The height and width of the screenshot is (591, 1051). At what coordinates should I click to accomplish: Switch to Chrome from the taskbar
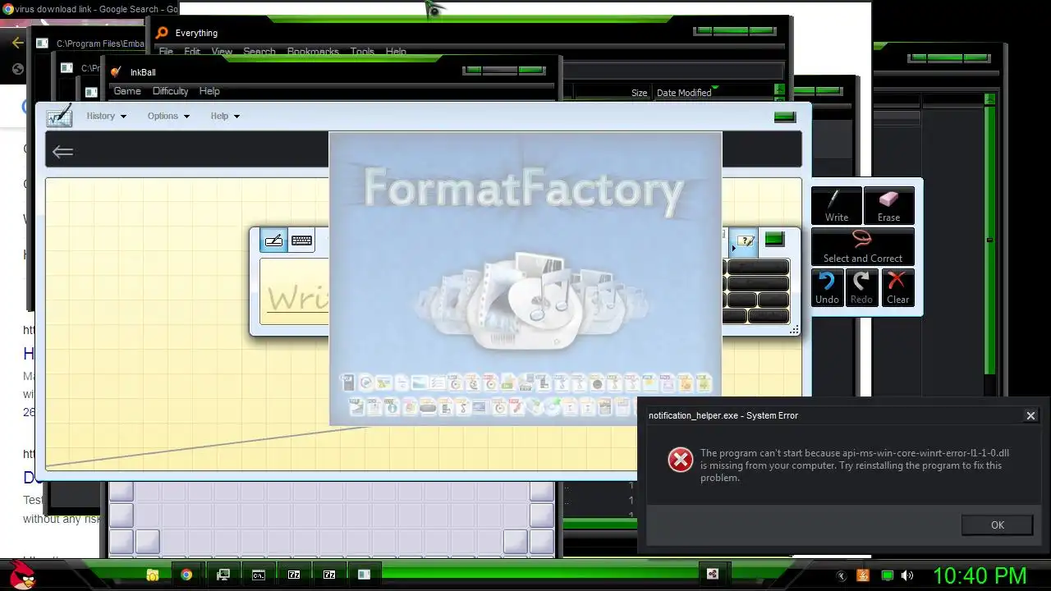(186, 575)
